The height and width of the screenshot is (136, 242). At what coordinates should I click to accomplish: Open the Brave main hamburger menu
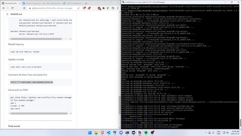click(118, 8)
